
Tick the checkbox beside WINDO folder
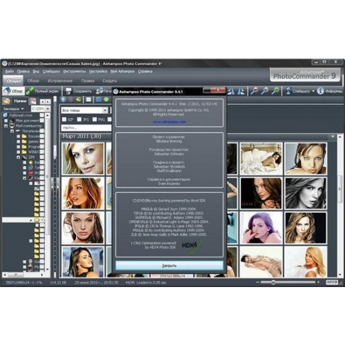42,152
